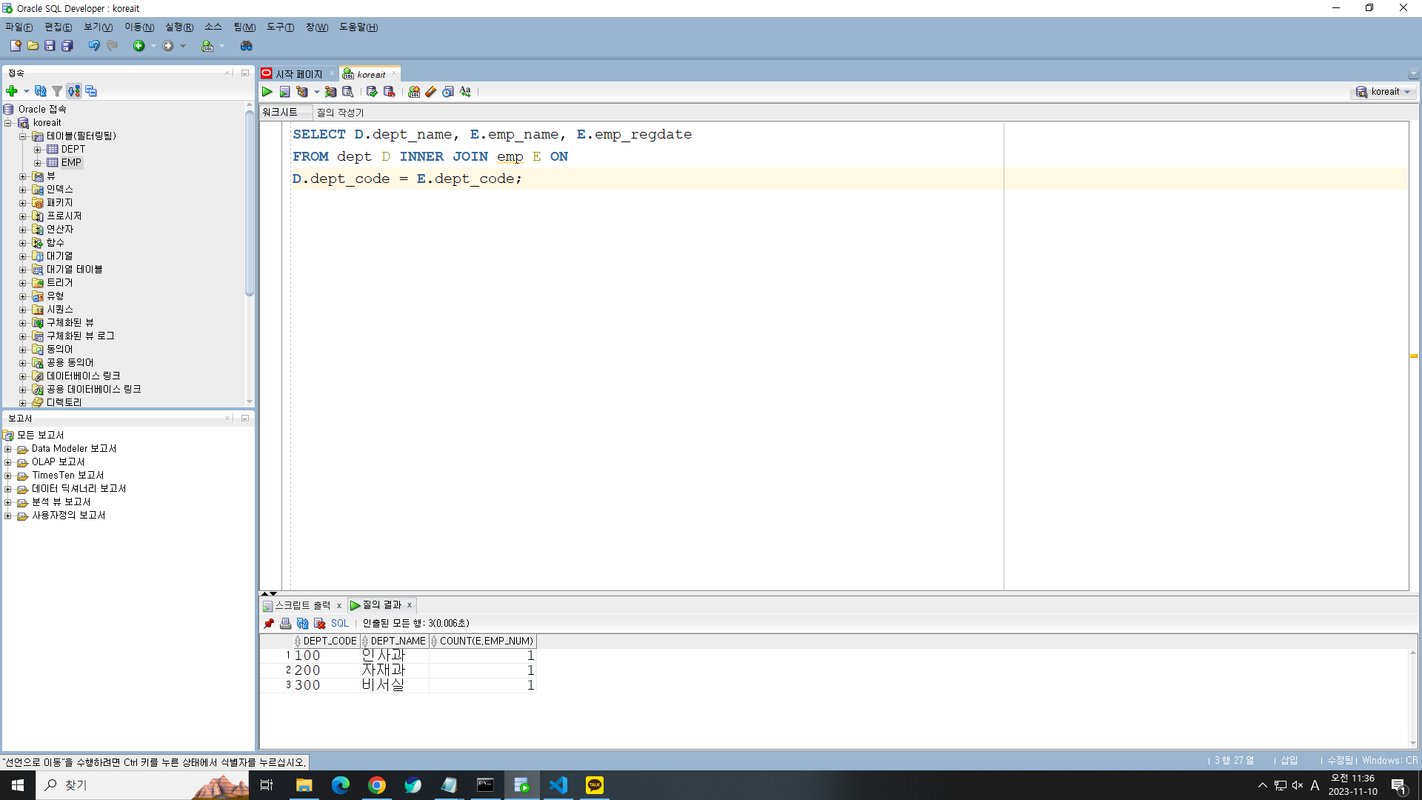Image resolution: width=1422 pixels, height=800 pixels.
Task: Click the SQL link in the results toolbar
Action: click(339, 624)
